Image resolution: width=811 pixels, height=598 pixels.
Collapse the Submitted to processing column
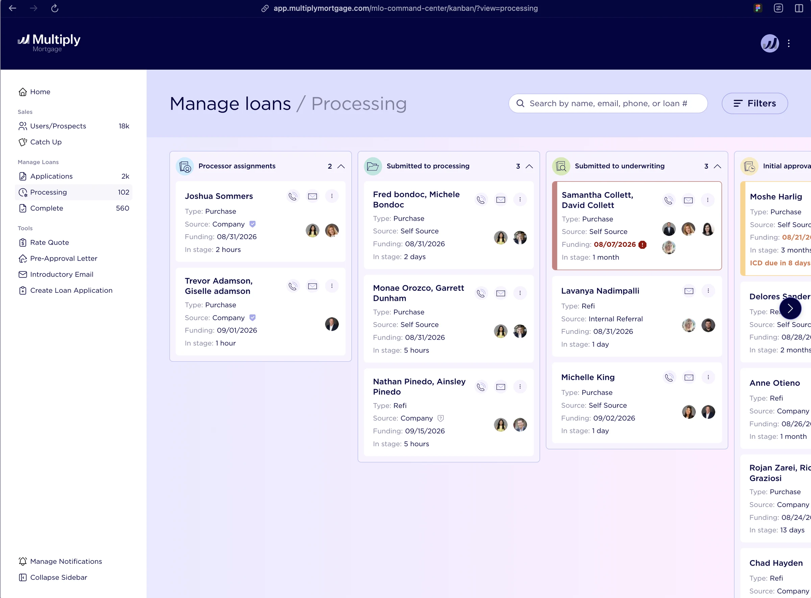point(529,167)
